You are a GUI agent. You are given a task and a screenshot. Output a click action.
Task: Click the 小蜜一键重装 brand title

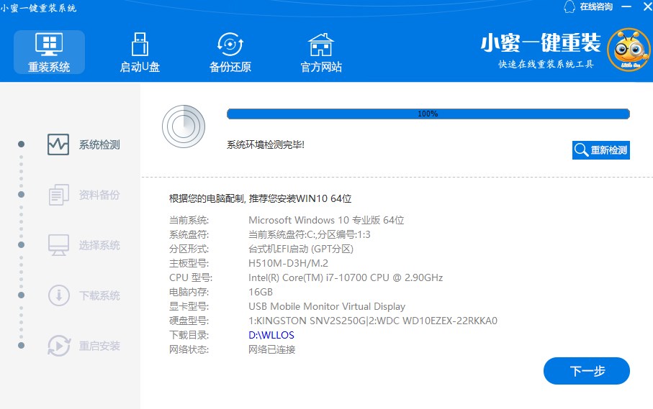click(541, 43)
